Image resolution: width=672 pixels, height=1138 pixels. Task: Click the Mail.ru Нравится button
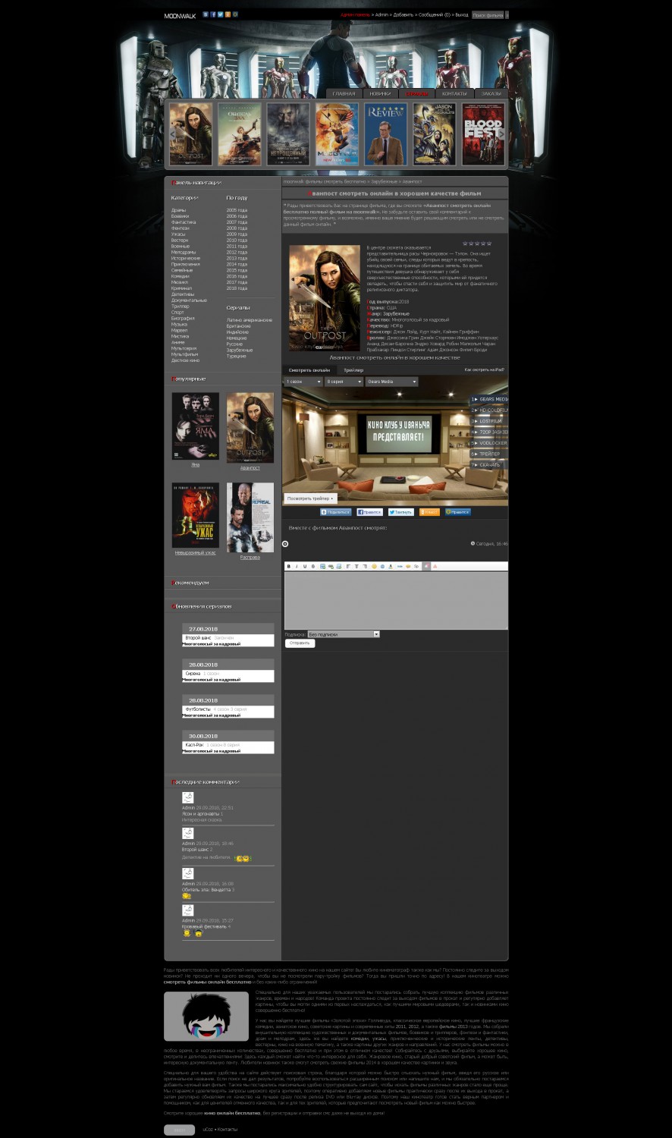457,512
